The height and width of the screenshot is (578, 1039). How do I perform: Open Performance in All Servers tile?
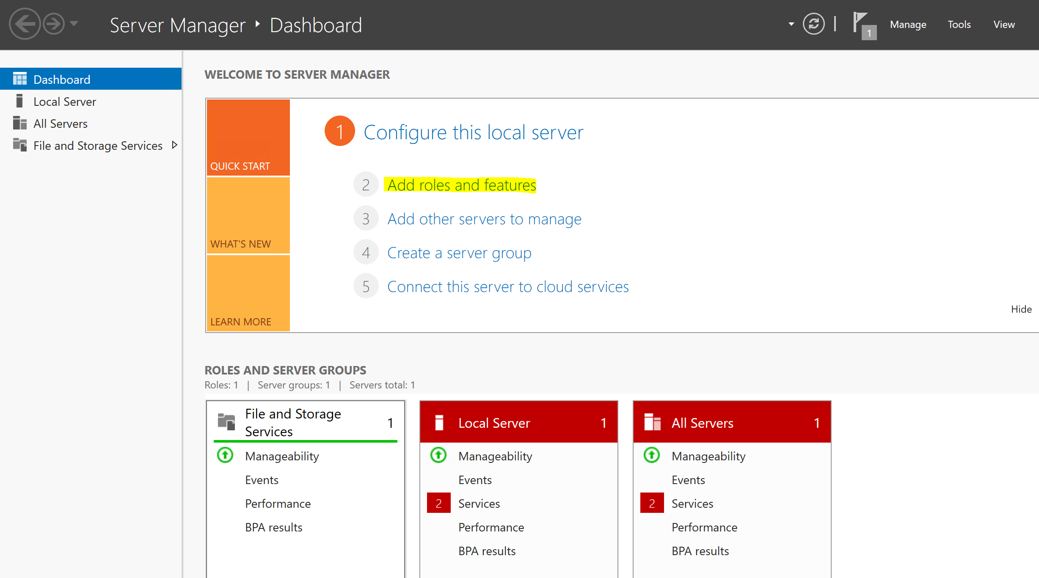[x=704, y=527]
